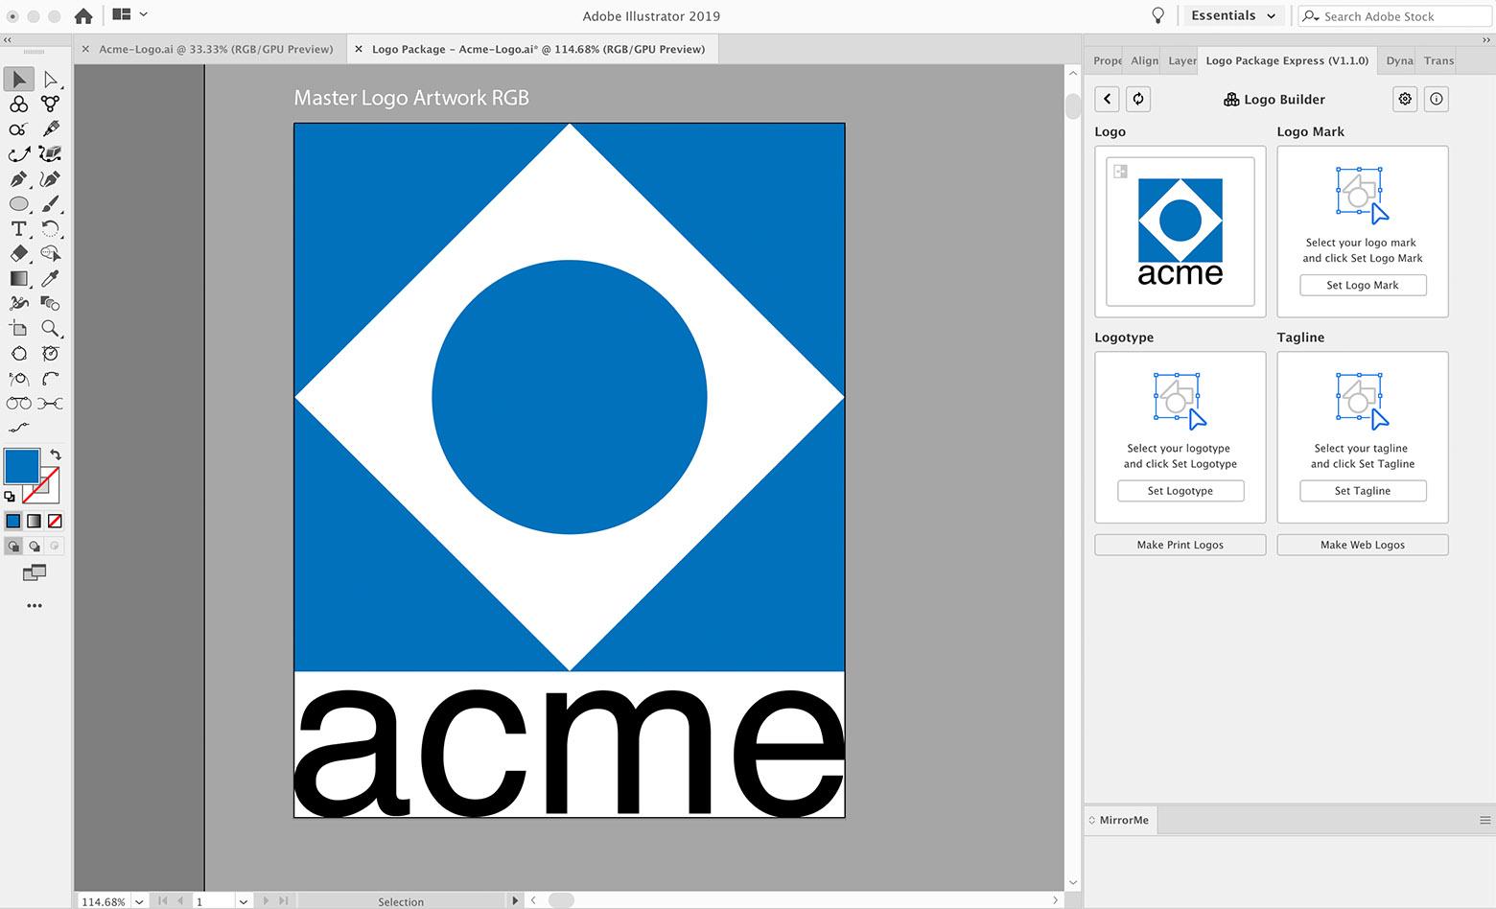This screenshot has height=909, width=1496.
Task: Select the Eraser tool
Action: (19, 254)
